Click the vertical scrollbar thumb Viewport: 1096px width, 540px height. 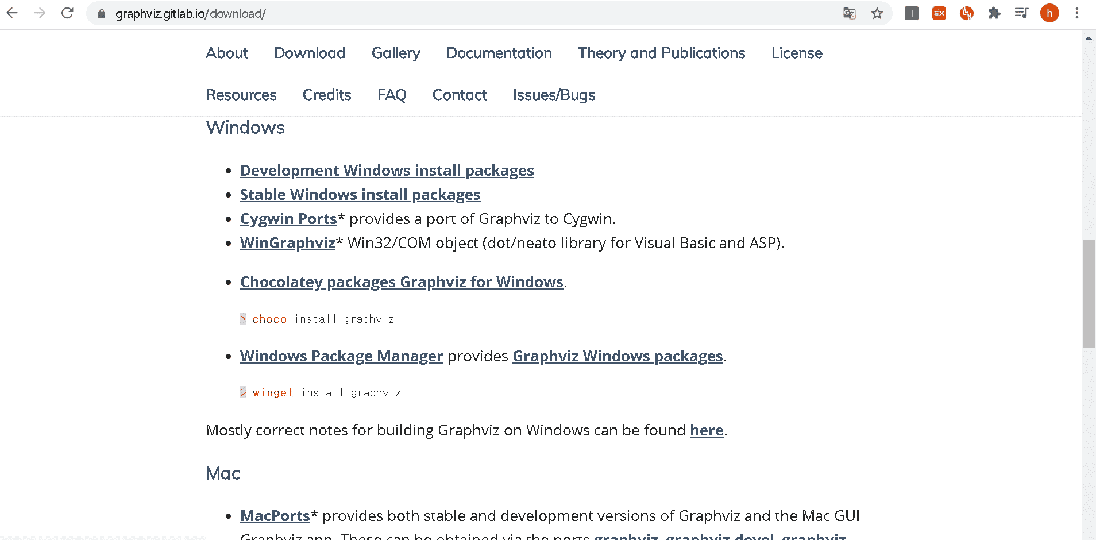tap(1089, 294)
